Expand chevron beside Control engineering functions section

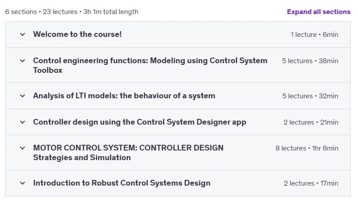(x=22, y=61)
